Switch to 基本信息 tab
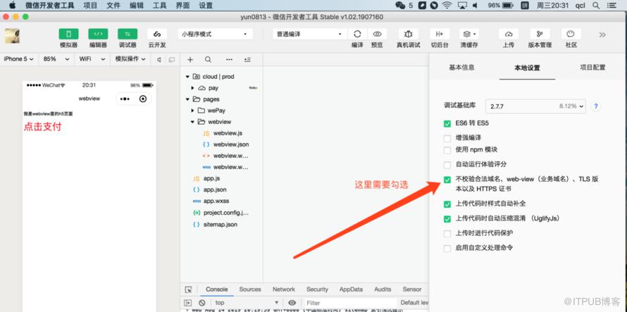 (x=462, y=67)
